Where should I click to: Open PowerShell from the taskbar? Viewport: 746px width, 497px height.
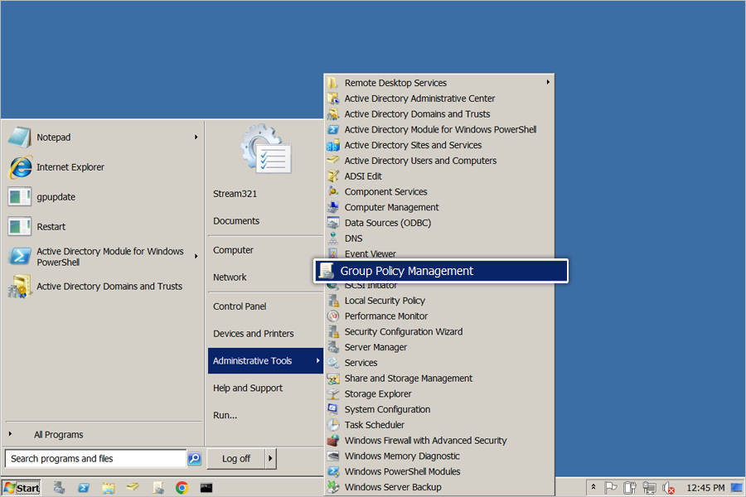[83, 488]
